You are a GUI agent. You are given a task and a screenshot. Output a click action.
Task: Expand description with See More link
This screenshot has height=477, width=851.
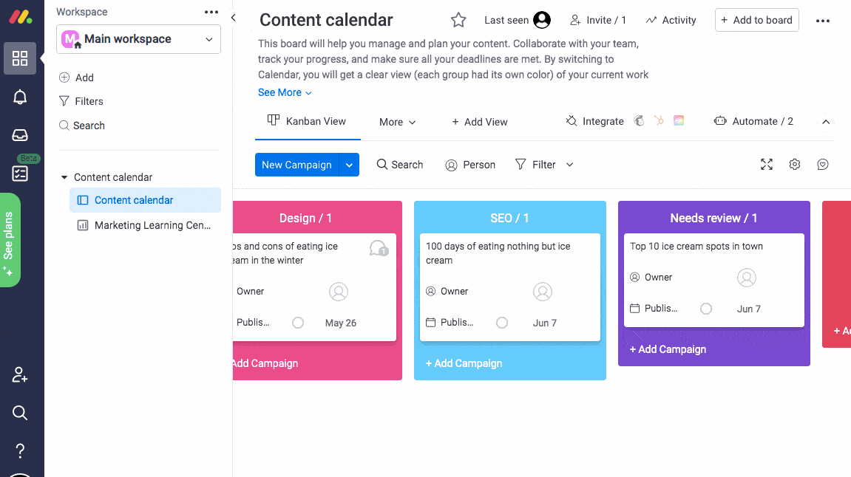[285, 92]
